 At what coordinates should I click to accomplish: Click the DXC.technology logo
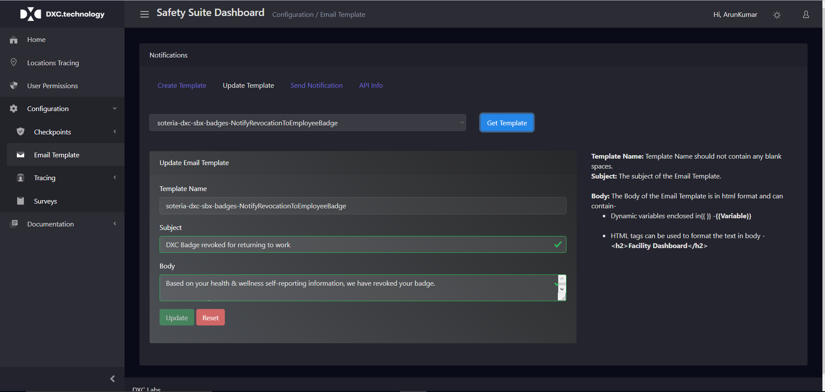[62, 14]
